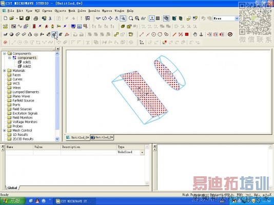Select the Cone shape tool
Screen dimensions: 274x205
[x=30, y=34]
